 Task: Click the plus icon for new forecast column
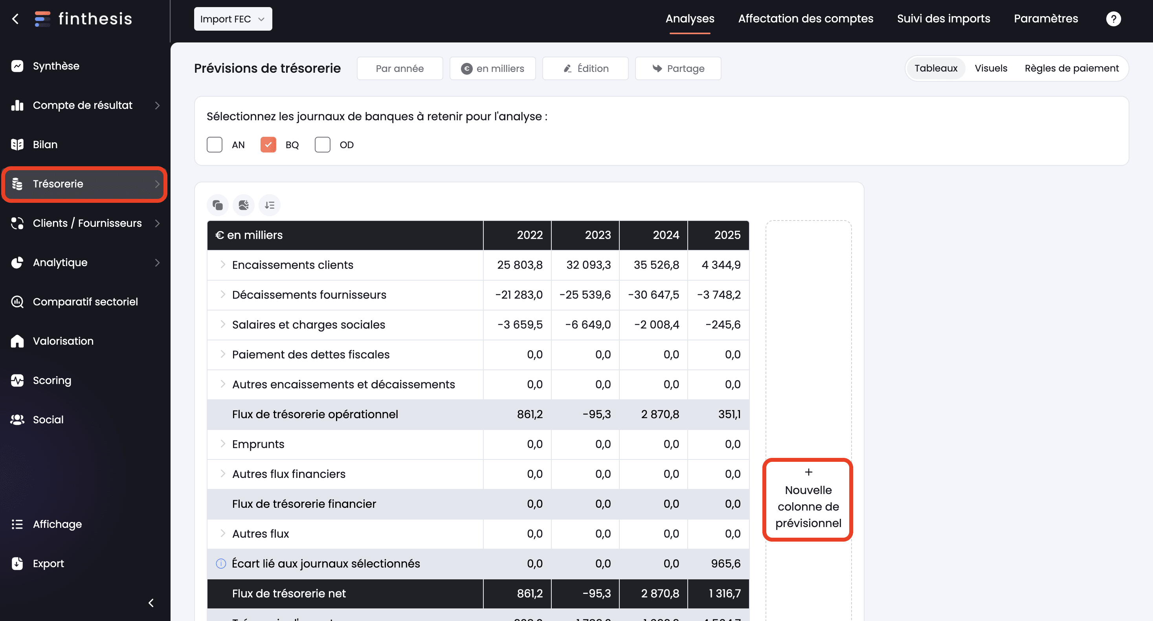(808, 472)
